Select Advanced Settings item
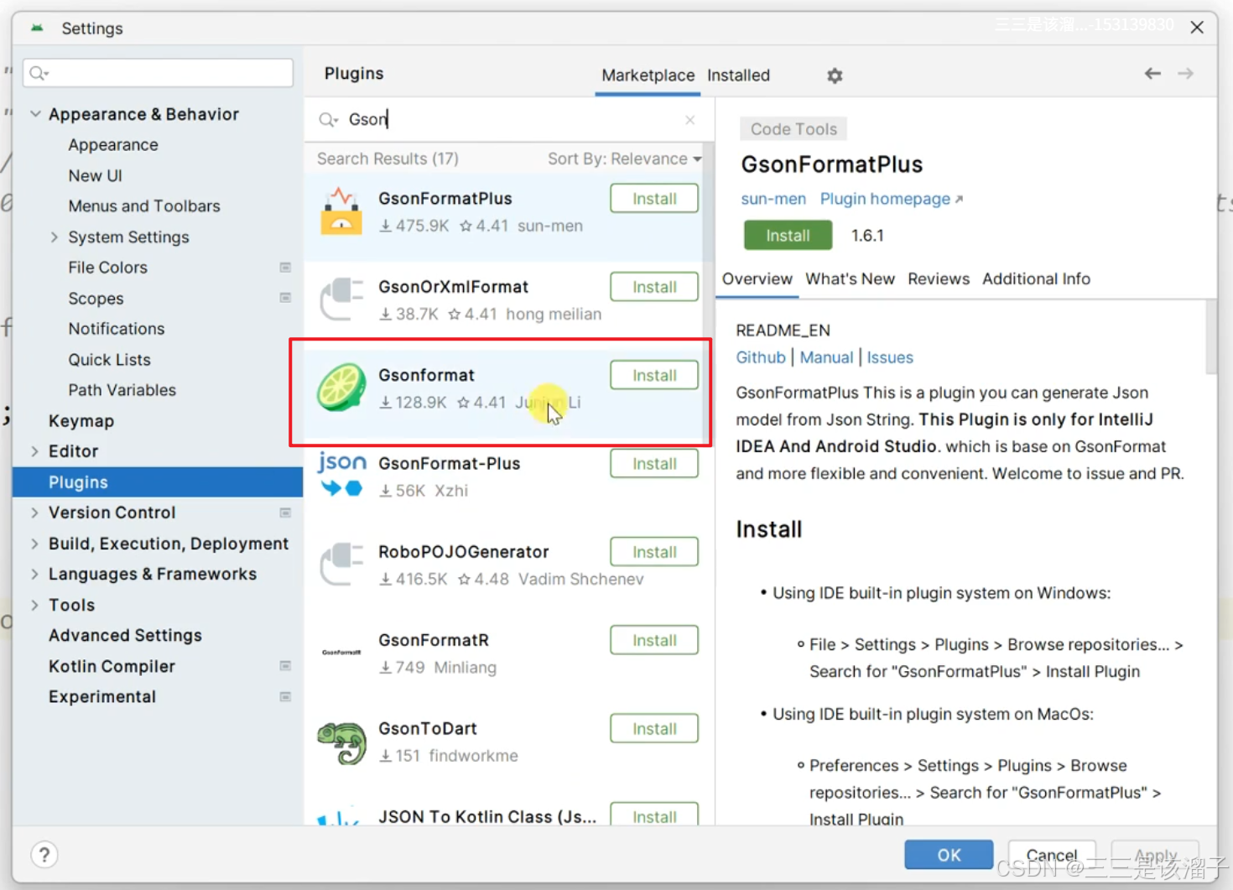This screenshot has height=890, width=1233. pos(125,636)
